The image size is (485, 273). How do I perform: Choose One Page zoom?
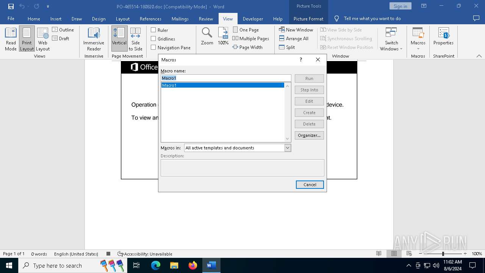[246, 30]
